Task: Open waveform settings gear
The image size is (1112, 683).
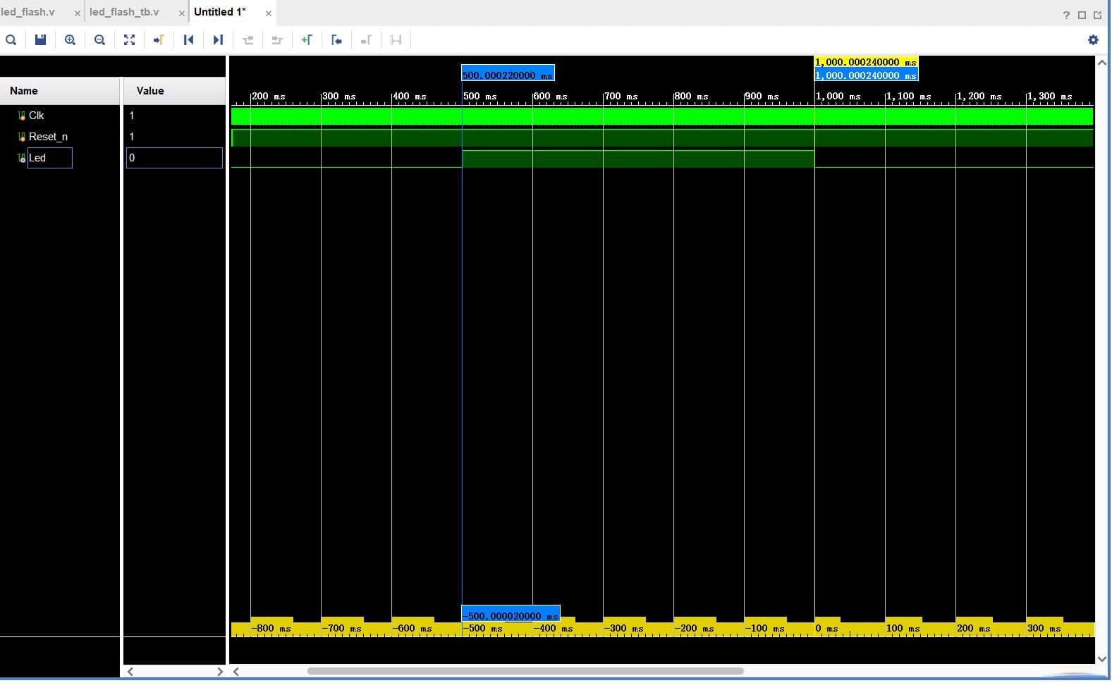Action: 1093,40
